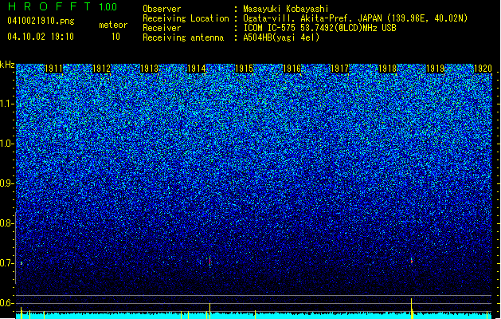
Task: Click the kHz axis unit label
Action: tap(7, 65)
